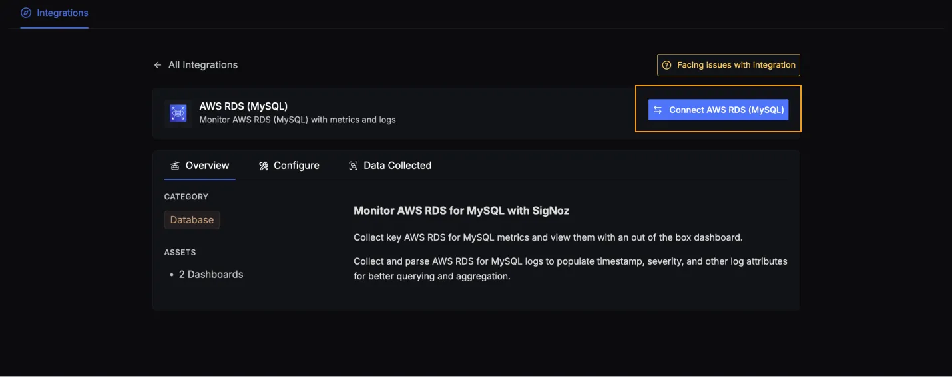Viewport: 952px width, 377px height.
Task: Click the Collect and parse logs paragraph
Action: [571, 269]
